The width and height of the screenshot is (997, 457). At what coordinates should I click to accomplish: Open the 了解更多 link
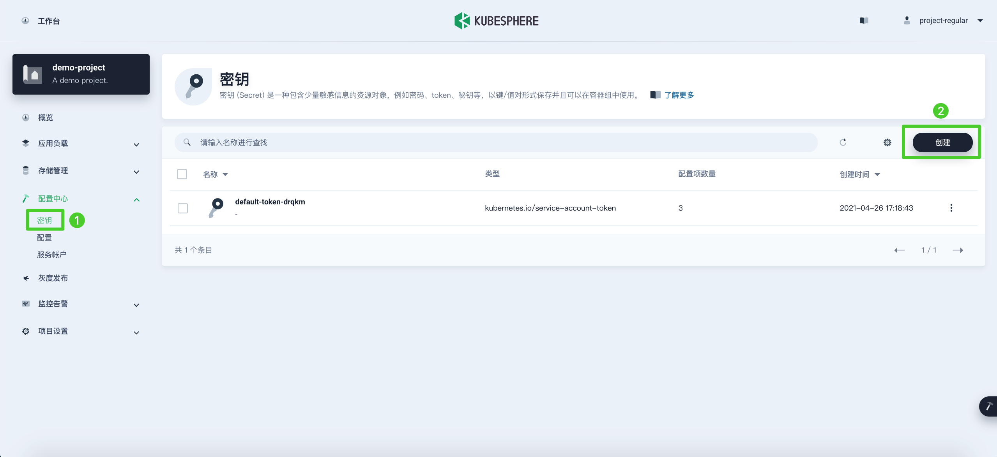click(679, 95)
